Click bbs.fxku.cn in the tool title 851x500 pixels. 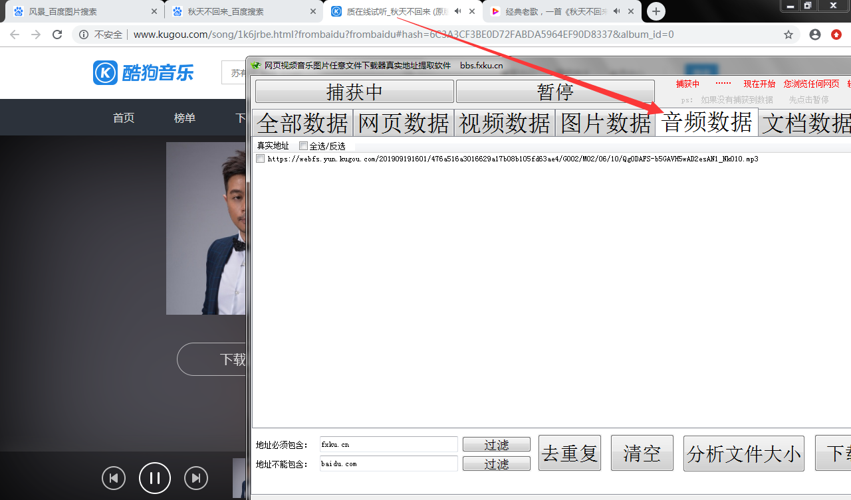pos(481,65)
